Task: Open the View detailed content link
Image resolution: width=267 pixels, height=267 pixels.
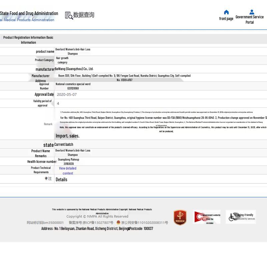Action: 68,171
